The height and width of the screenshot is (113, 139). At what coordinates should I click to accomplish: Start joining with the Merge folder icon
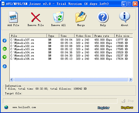(x=81, y=17)
